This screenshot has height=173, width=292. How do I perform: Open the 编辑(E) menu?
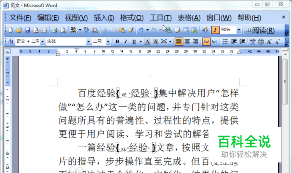tap(48, 18)
